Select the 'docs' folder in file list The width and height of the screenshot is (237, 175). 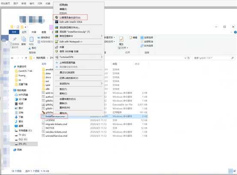[47, 77]
